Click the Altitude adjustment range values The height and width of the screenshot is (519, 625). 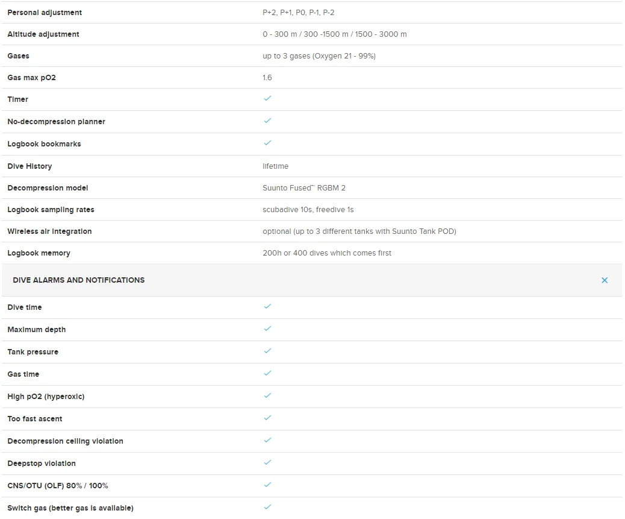tap(334, 34)
